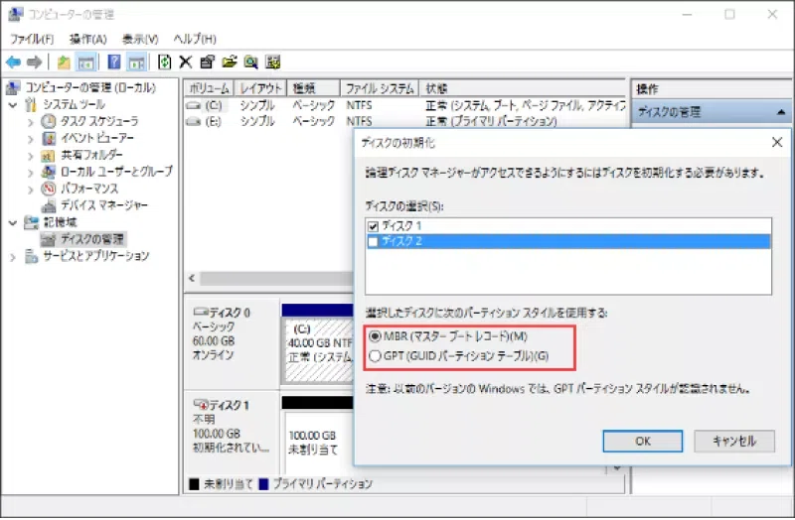The height and width of the screenshot is (520, 795).
Task: Click the rightmost settings list toolbar icon
Action: click(x=272, y=63)
